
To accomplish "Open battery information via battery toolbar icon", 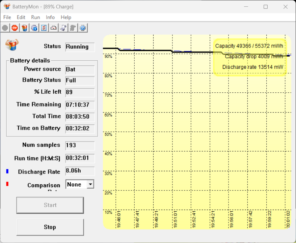I will tap(24, 28).
